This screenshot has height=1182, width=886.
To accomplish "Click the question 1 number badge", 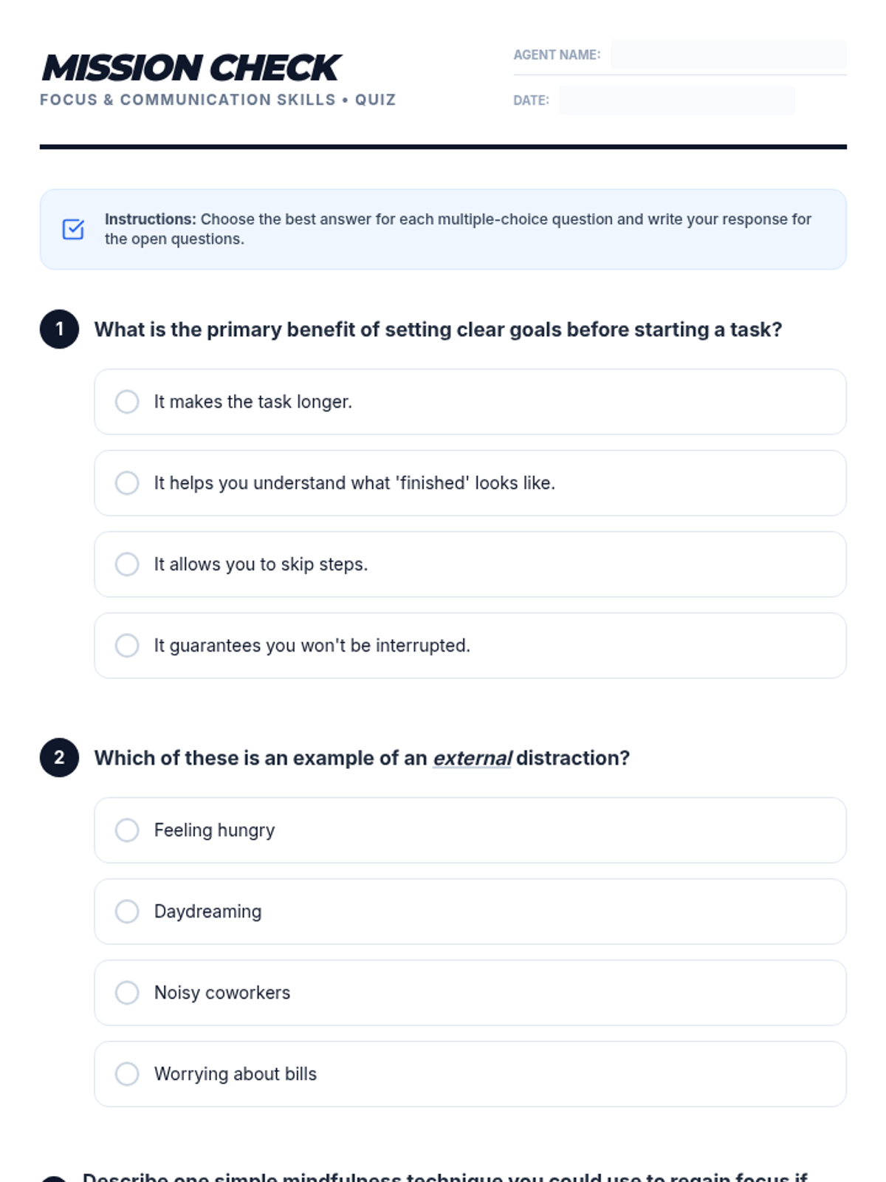I will [x=59, y=329].
